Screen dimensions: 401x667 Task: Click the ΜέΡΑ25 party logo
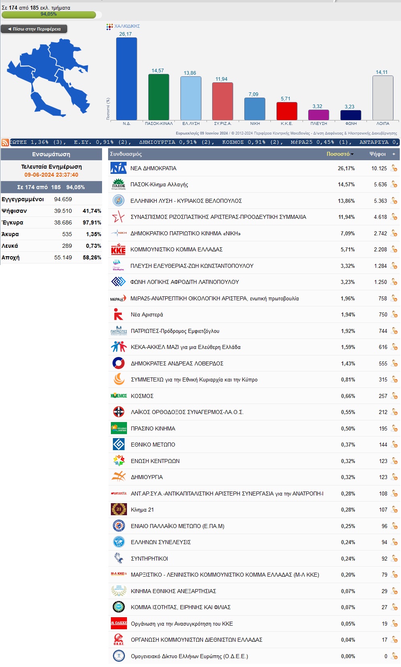click(x=119, y=299)
